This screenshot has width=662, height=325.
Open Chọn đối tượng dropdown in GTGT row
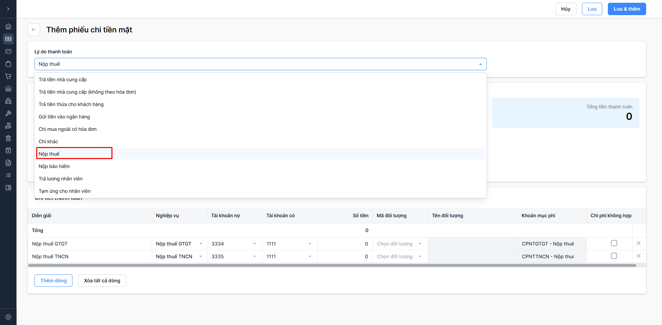point(399,244)
